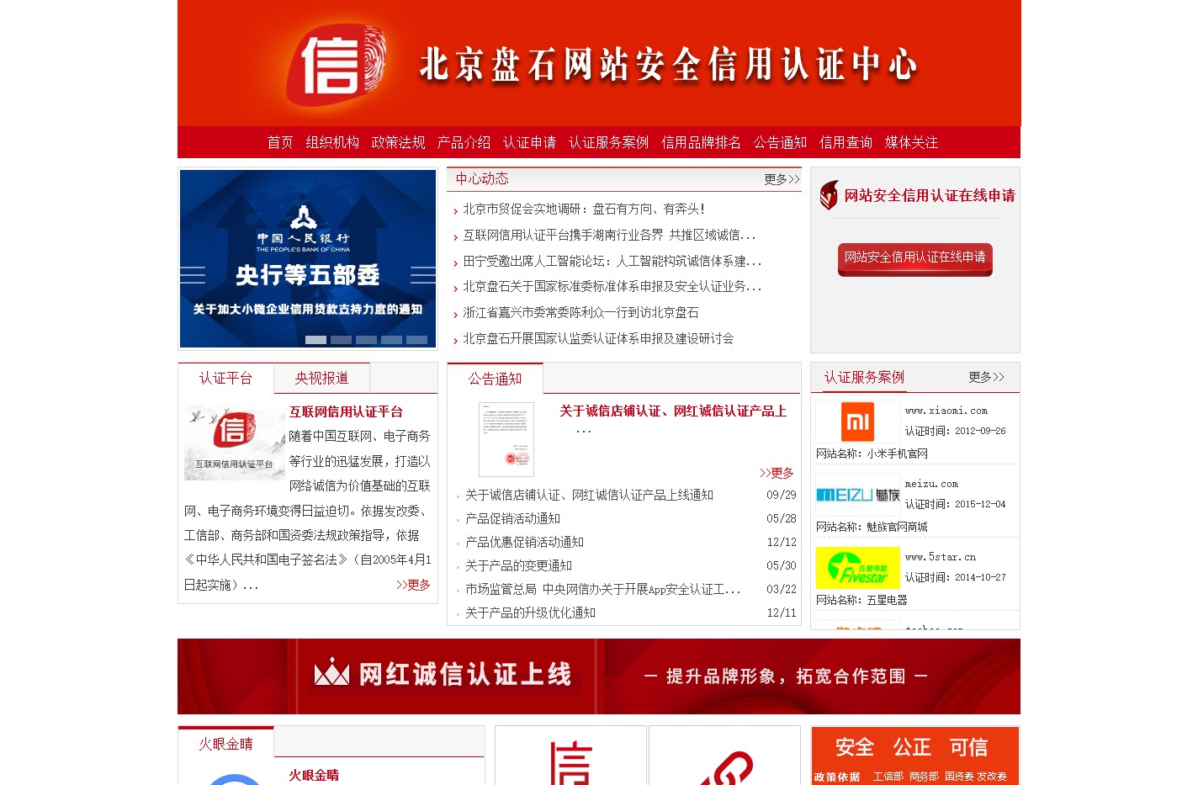Click the 央行等五部委 banner slide image

click(x=308, y=258)
